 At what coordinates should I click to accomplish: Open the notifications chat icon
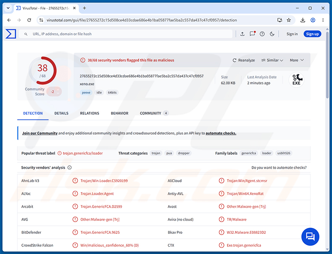pos(253,34)
